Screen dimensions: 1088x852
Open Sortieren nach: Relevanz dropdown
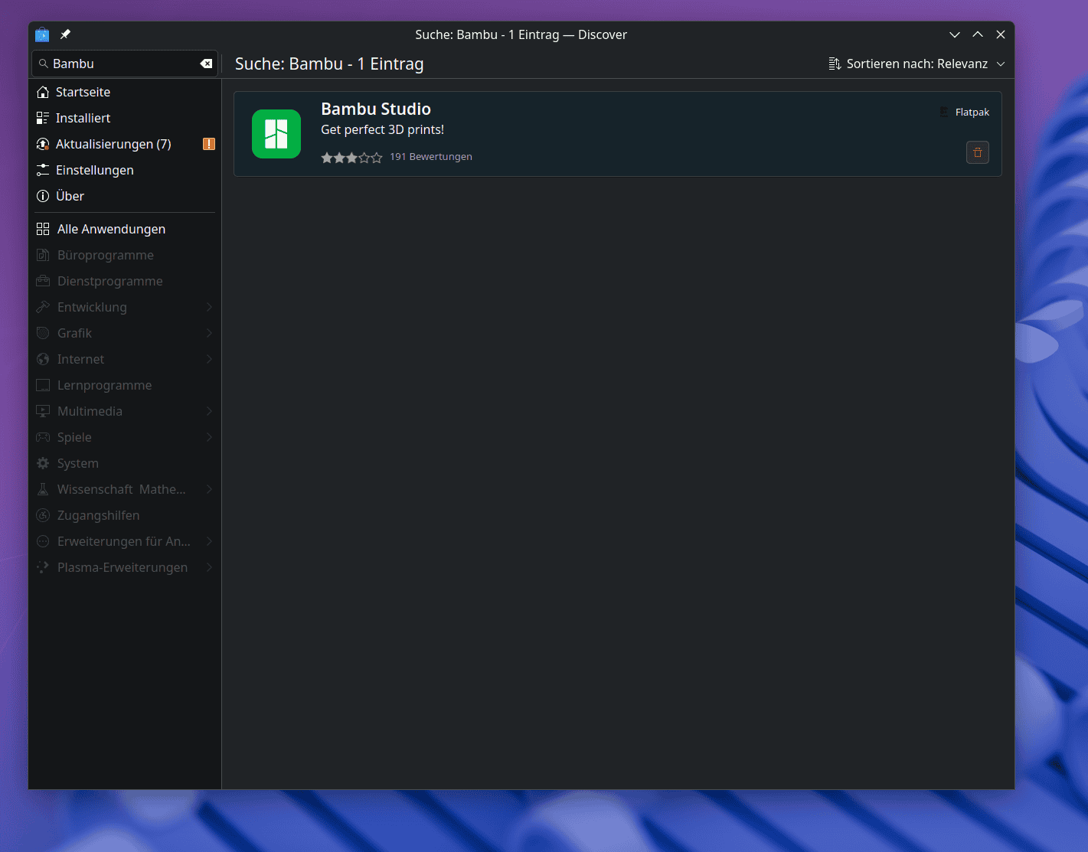[x=916, y=64]
